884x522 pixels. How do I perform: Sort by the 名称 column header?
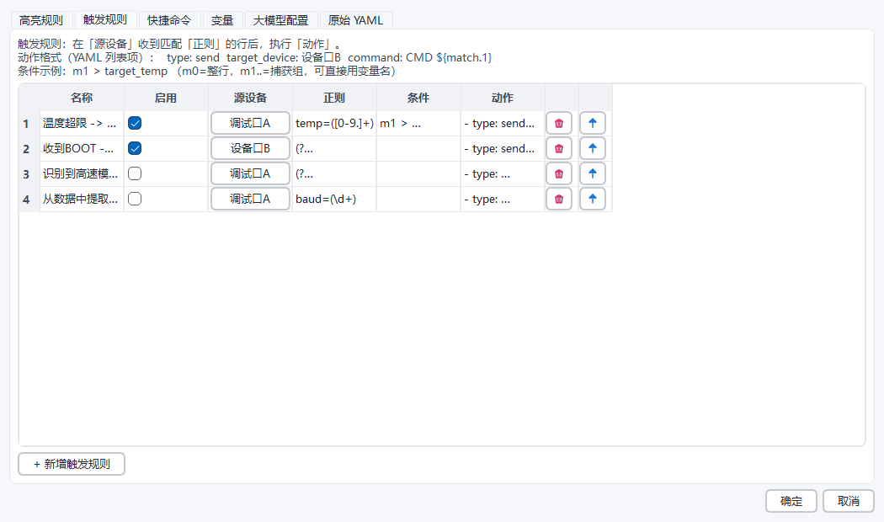(x=82, y=98)
